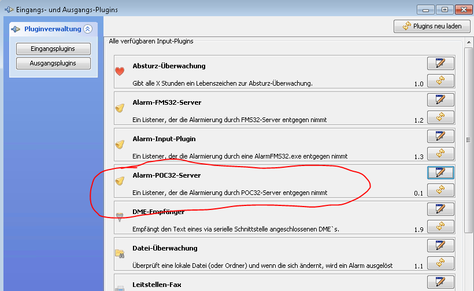Edit the Alarm-Input-Plugin settings
The height and width of the screenshot is (291, 474).
tap(440, 136)
